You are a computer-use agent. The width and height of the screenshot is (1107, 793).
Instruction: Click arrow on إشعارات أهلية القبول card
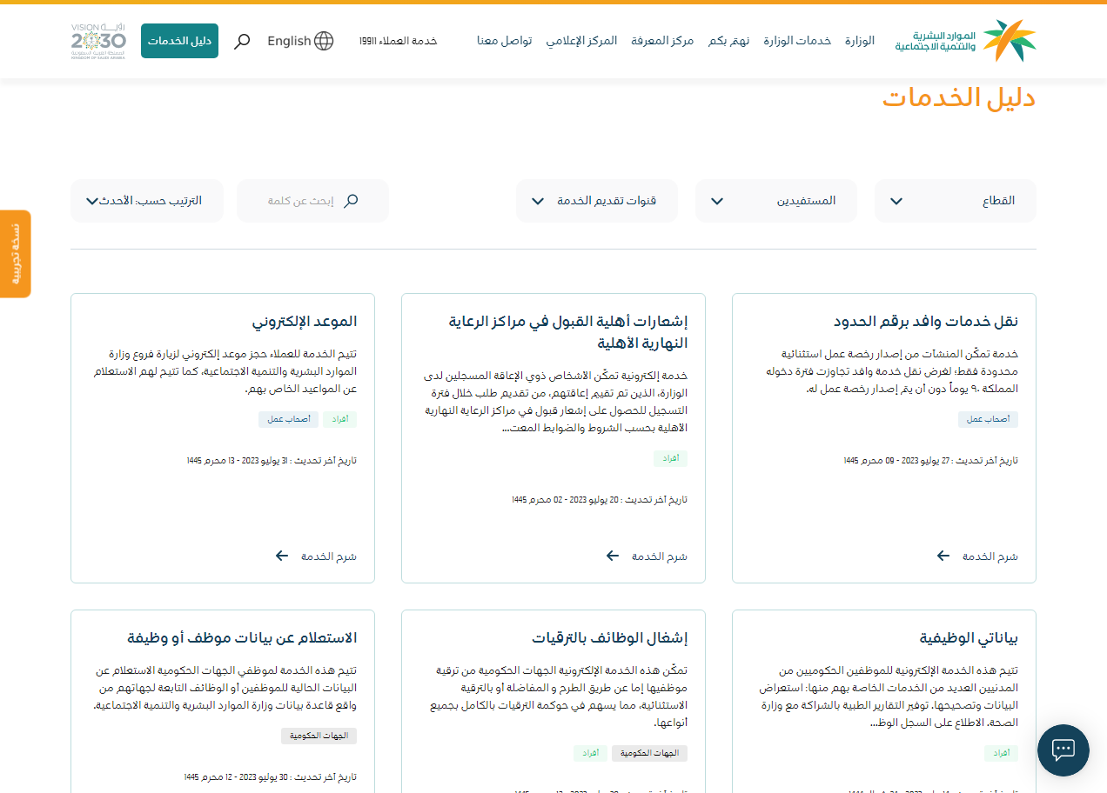pyautogui.click(x=613, y=556)
